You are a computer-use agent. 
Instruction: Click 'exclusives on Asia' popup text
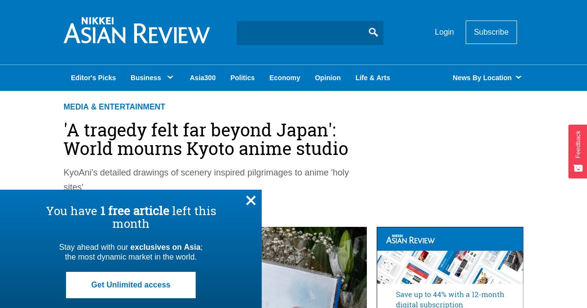[165, 247]
